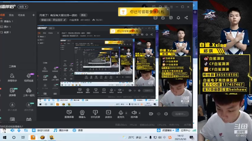This screenshot has width=252, height=141.
Task: Add a 直播屏幕 screen capture source
Action: (69, 114)
